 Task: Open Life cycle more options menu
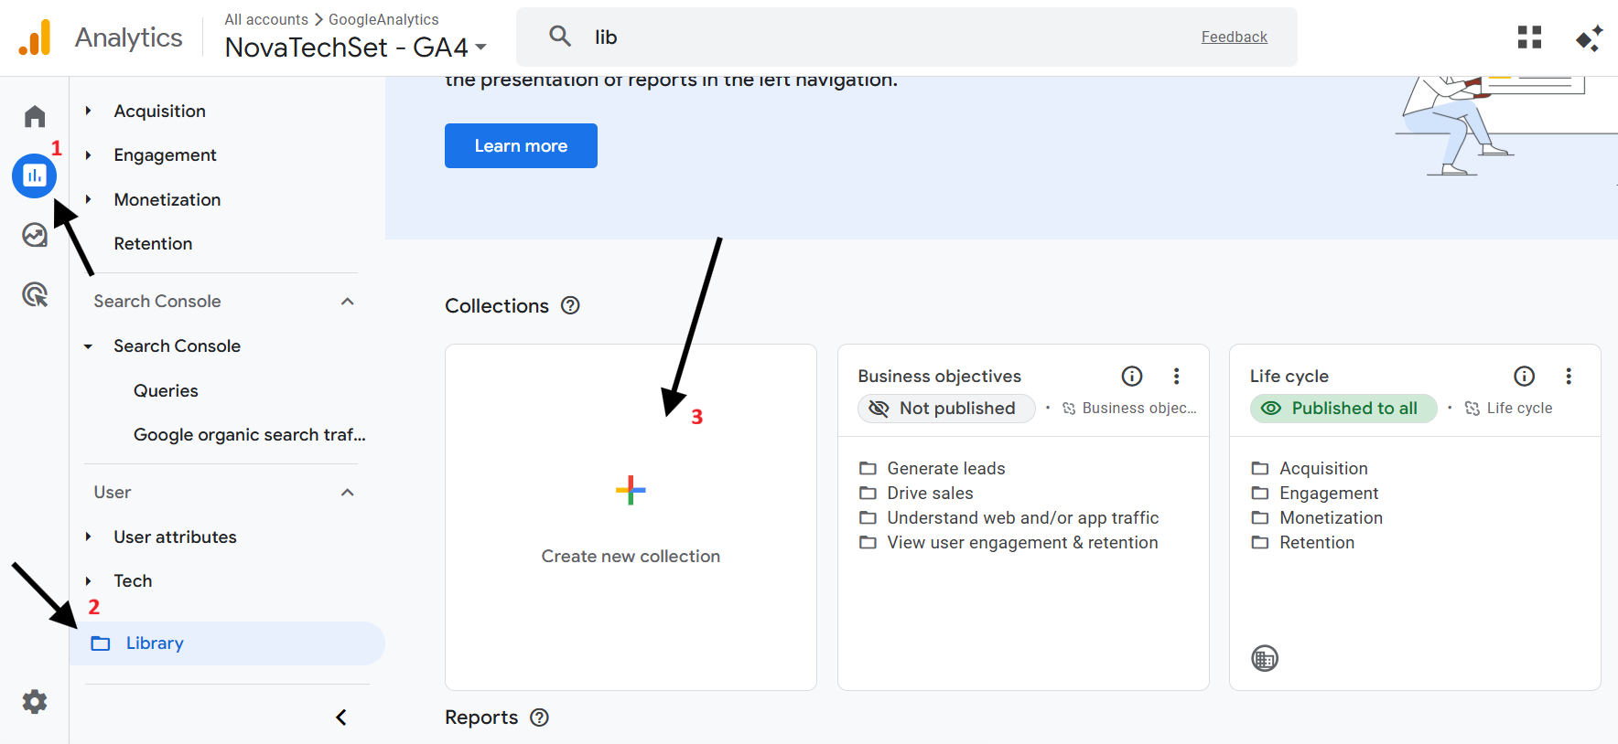[x=1569, y=376]
